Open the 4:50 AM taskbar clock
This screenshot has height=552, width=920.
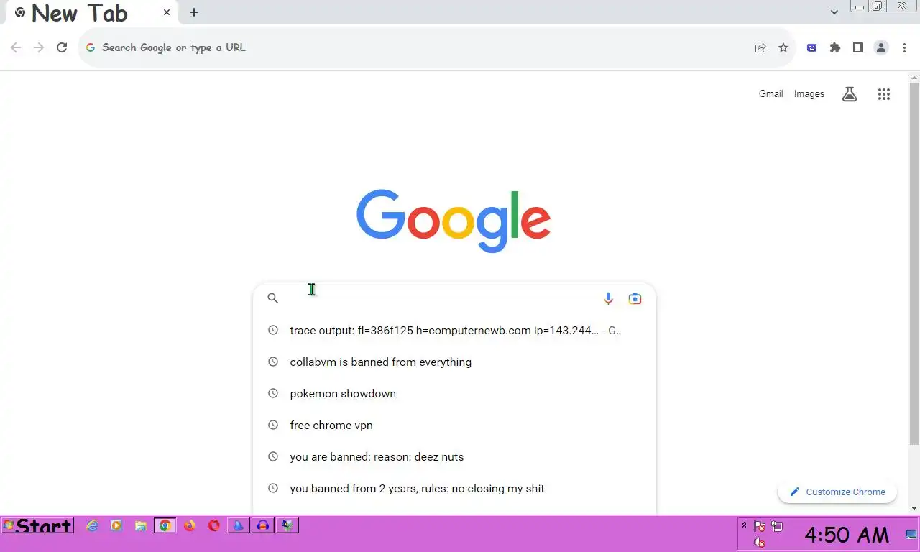click(847, 535)
